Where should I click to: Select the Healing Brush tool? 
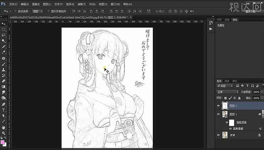(3, 58)
